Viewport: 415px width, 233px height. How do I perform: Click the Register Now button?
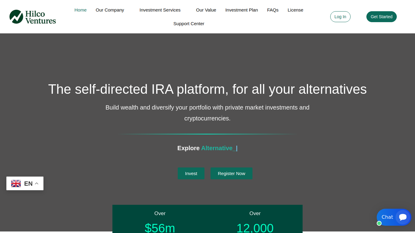point(232,174)
